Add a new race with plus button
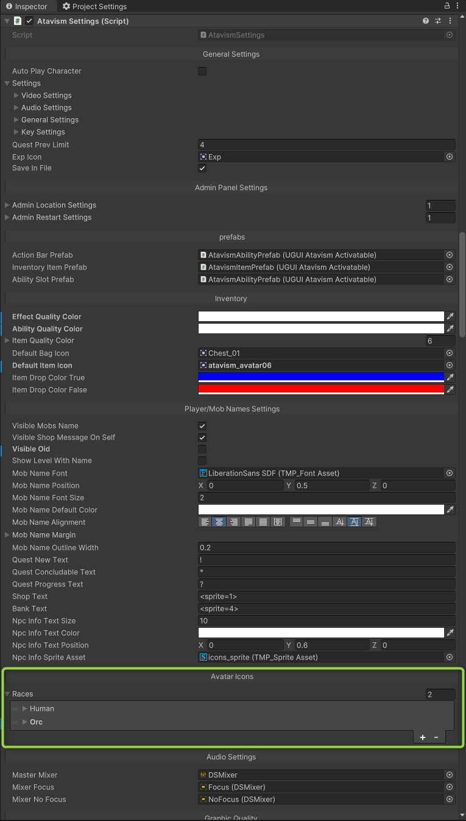The height and width of the screenshot is (821, 466). tap(423, 737)
